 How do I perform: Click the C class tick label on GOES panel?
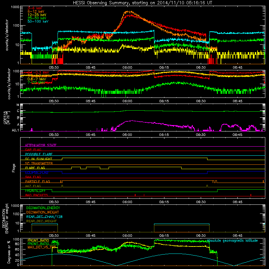pos(18,111)
